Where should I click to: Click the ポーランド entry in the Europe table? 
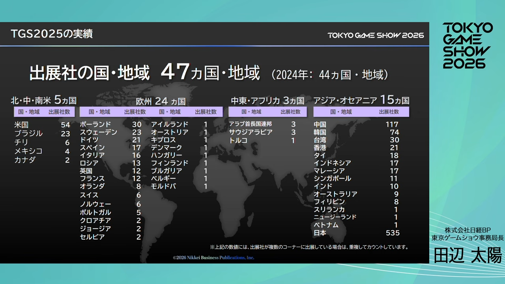[x=110, y=124]
